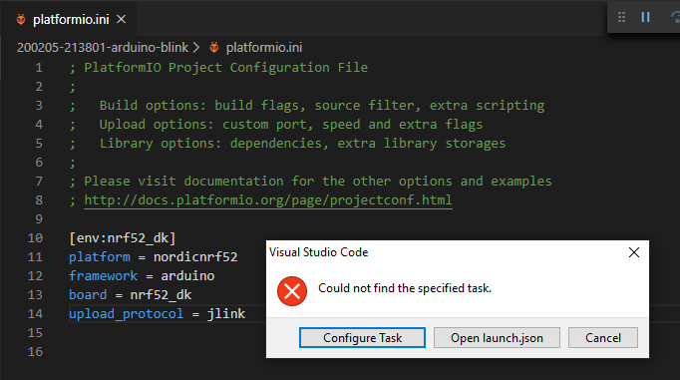This screenshot has height=380, width=680.
Task: Click the [env:nrf52_dk] section header
Action: 123,237
